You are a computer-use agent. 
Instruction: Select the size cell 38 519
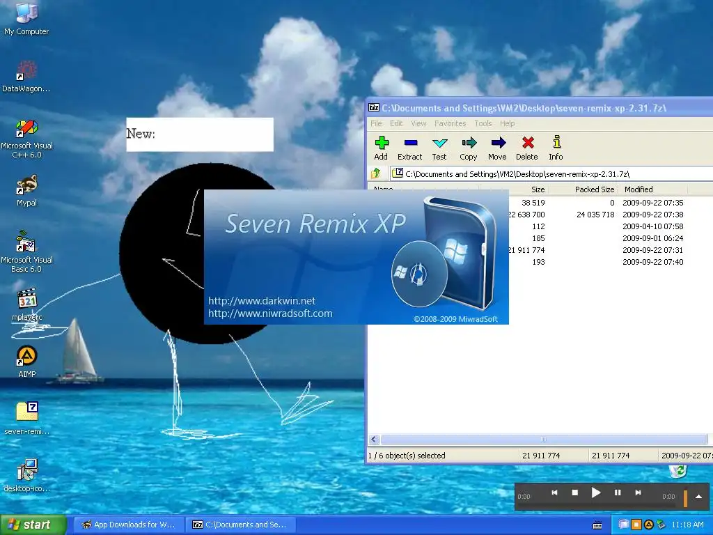pyautogui.click(x=533, y=203)
